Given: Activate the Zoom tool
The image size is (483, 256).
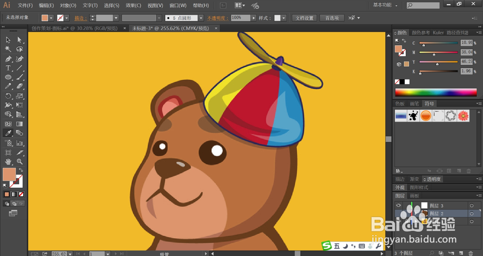Looking at the screenshot, I should tap(20, 162).
